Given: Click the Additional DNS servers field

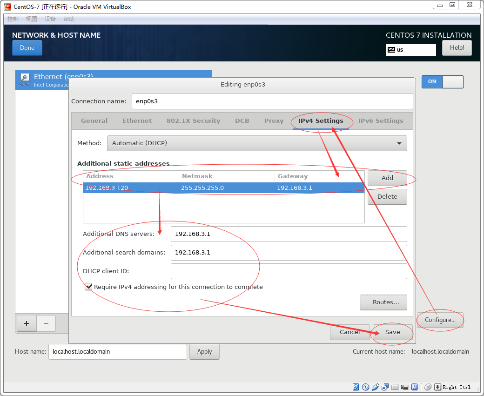Looking at the screenshot, I should 289,234.
